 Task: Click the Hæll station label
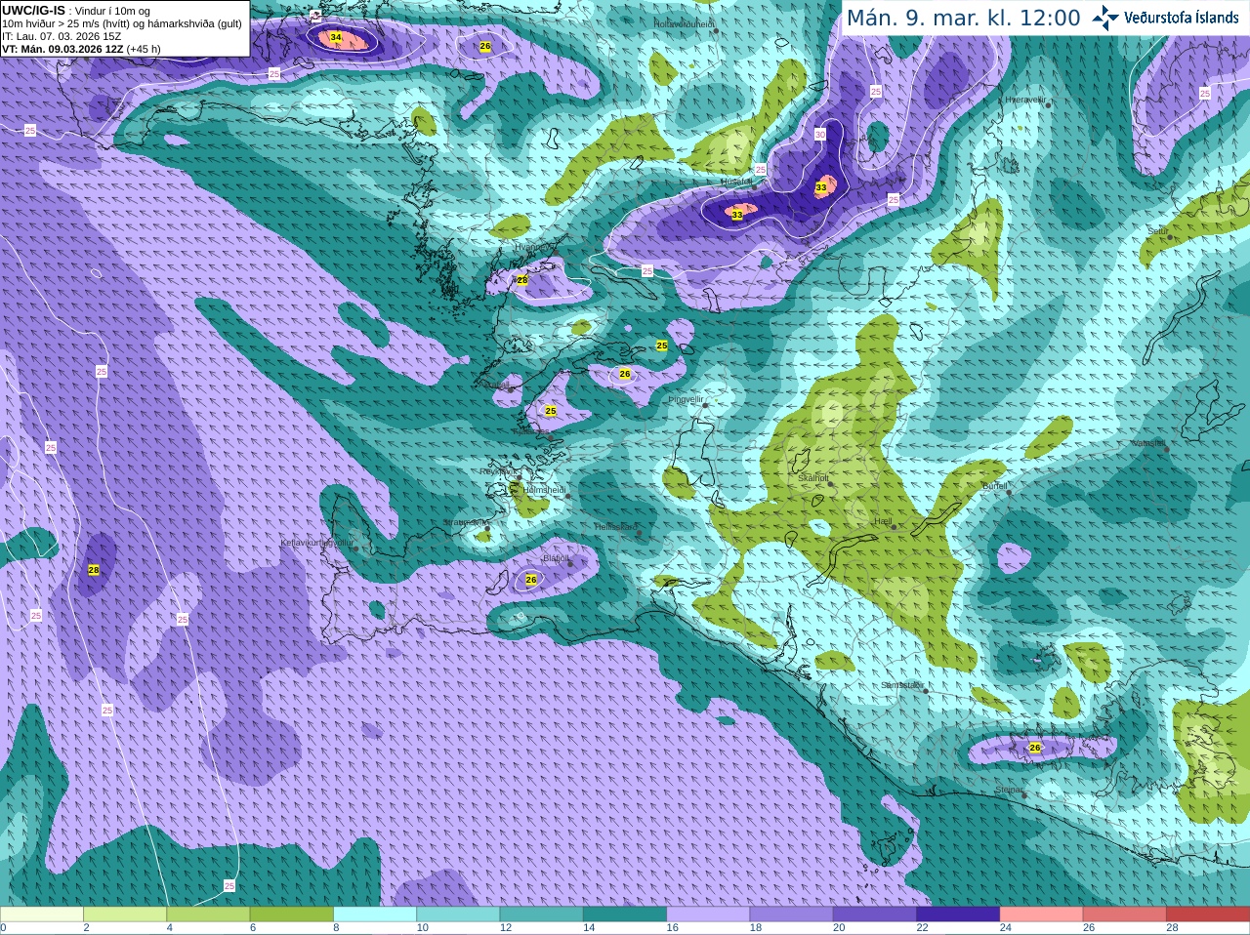click(884, 521)
